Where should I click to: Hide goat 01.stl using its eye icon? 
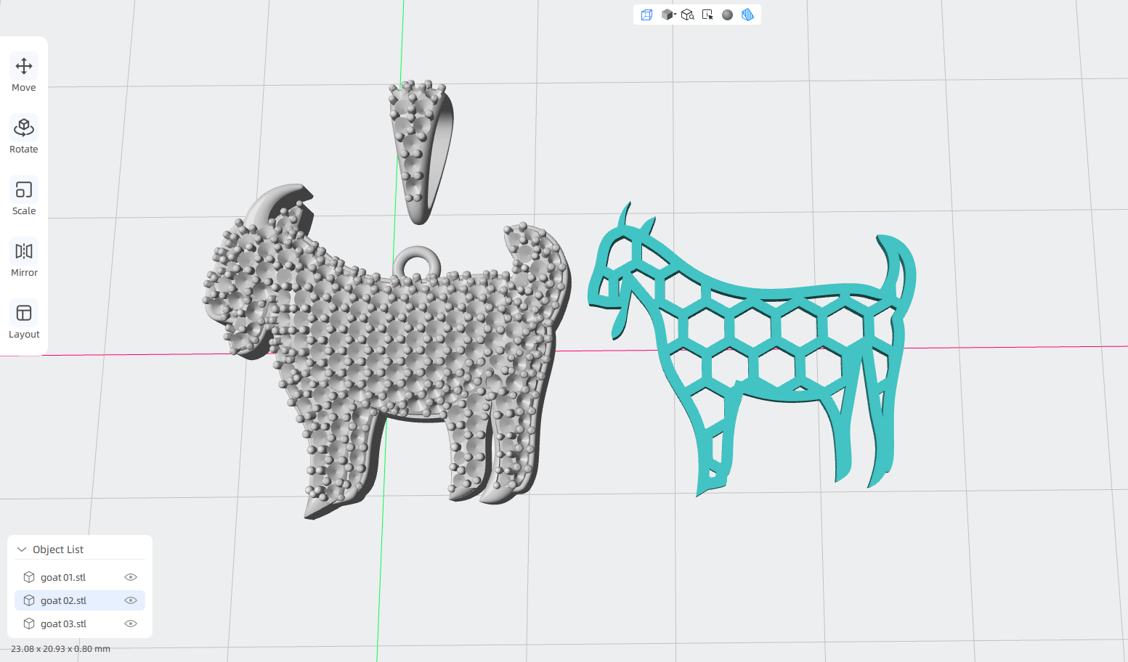[x=131, y=577]
